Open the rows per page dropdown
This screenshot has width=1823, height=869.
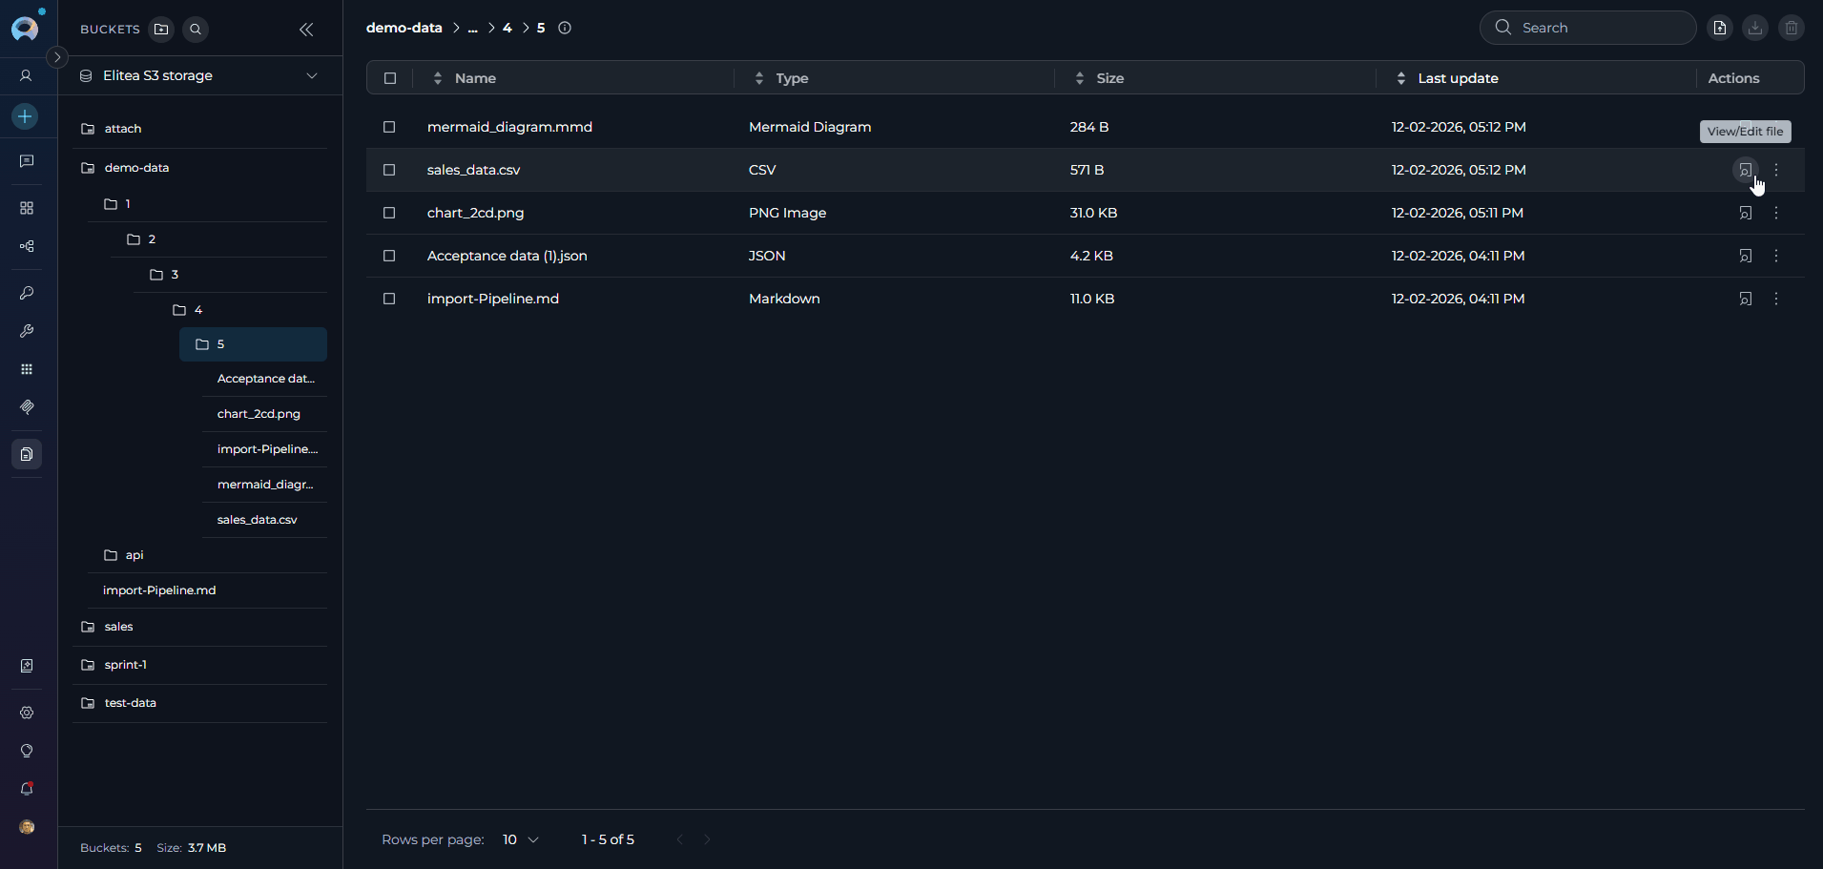(521, 839)
